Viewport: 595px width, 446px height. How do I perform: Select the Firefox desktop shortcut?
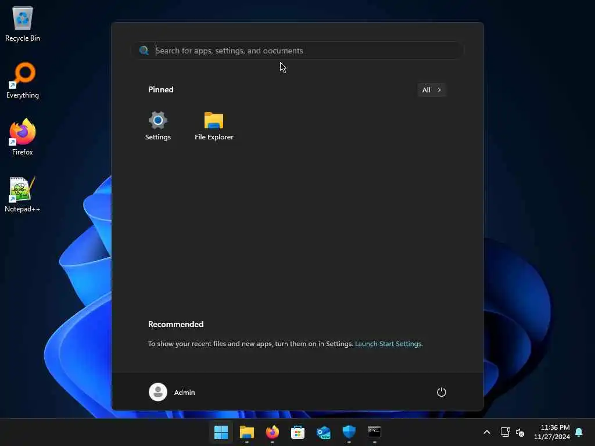point(23,137)
